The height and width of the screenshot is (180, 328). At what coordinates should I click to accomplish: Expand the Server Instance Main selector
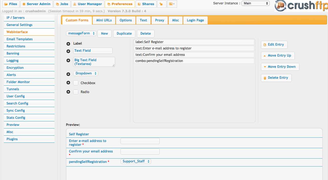256,3
